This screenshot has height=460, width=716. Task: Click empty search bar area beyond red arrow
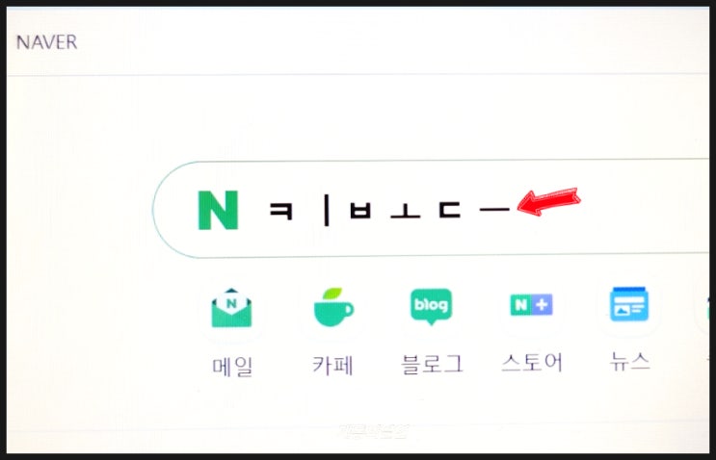point(644,209)
